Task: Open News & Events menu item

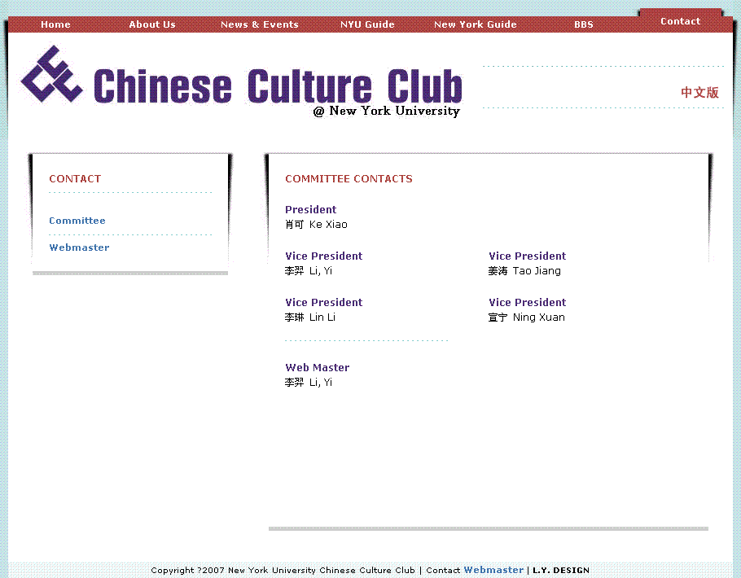Action: 259,24
